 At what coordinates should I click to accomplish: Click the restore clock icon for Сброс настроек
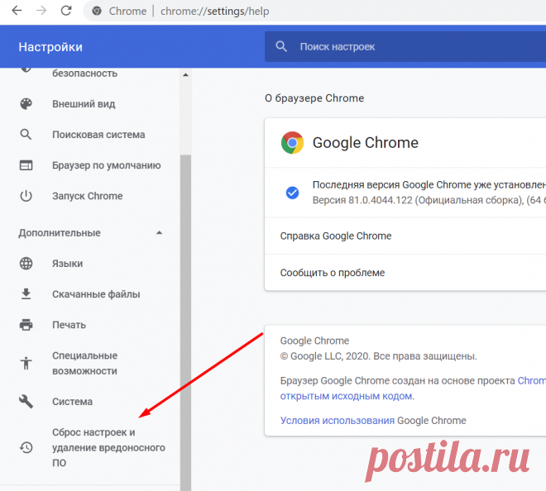[x=26, y=447]
